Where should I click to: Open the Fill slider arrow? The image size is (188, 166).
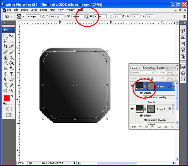click(x=176, y=78)
